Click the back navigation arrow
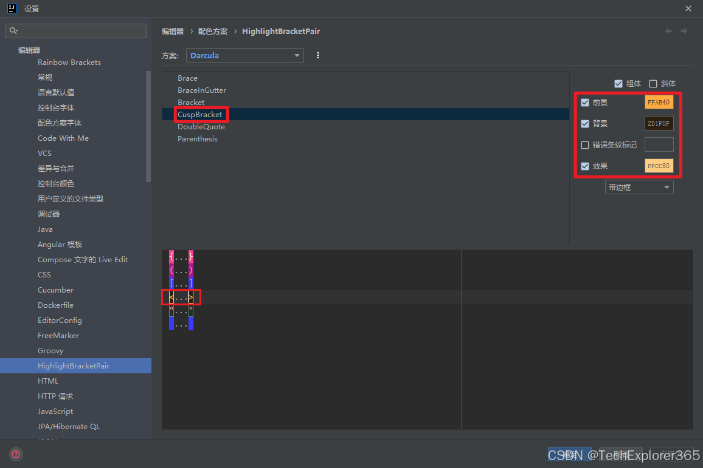The width and height of the screenshot is (703, 468). 668,31
